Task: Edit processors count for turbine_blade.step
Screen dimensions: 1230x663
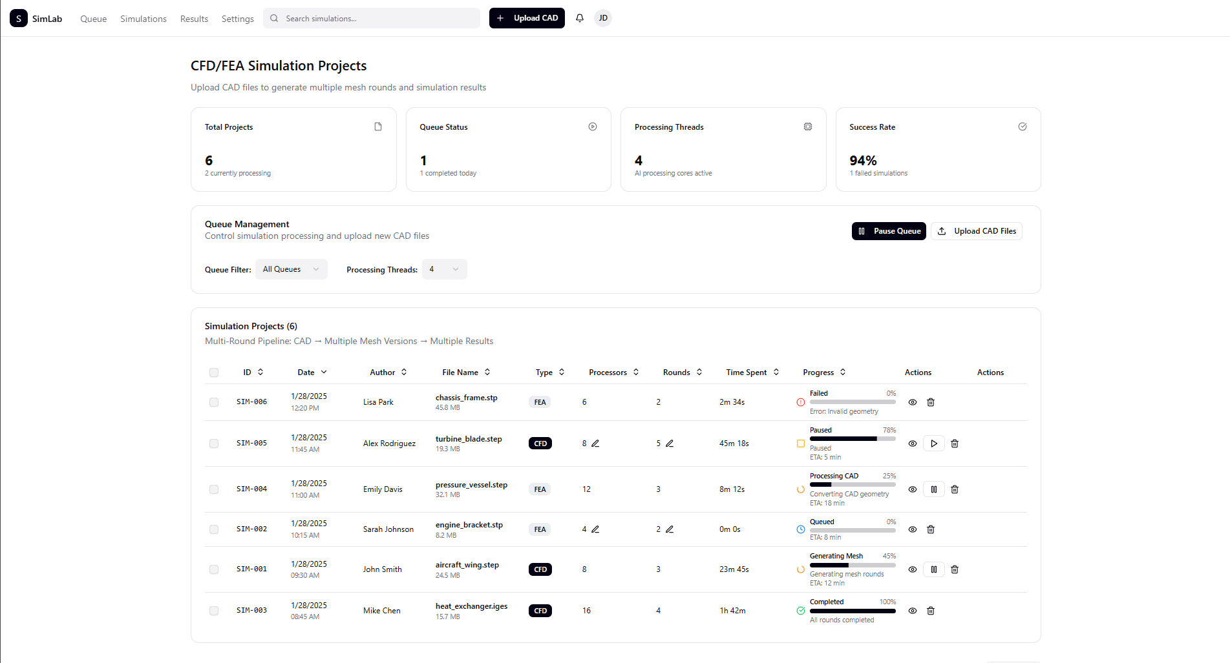Action: 595,444
